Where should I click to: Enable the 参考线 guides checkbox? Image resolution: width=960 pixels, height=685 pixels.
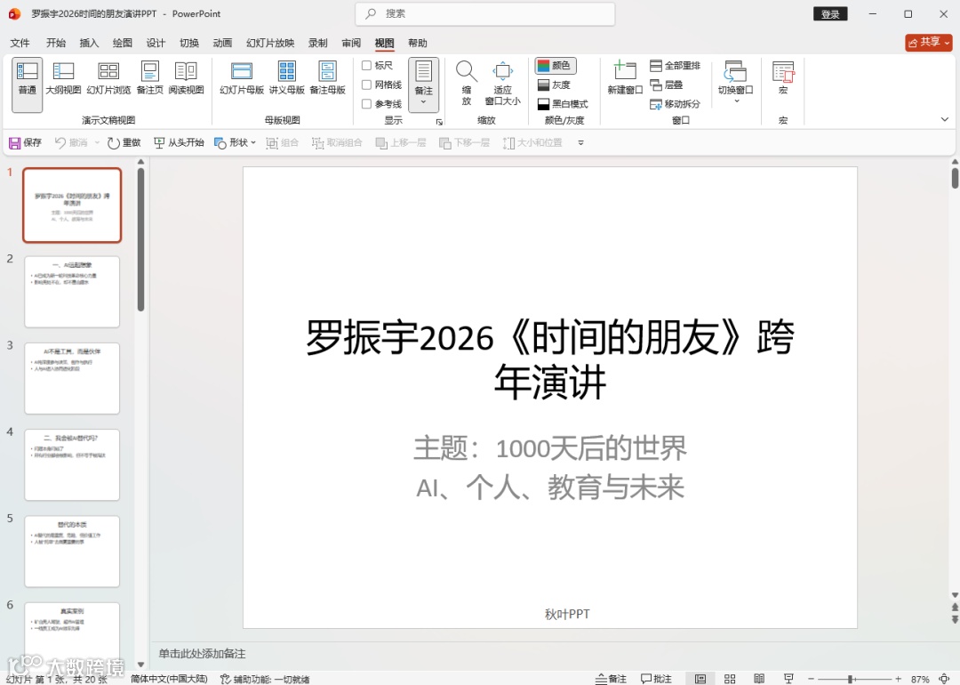click(x=367, y=104)
